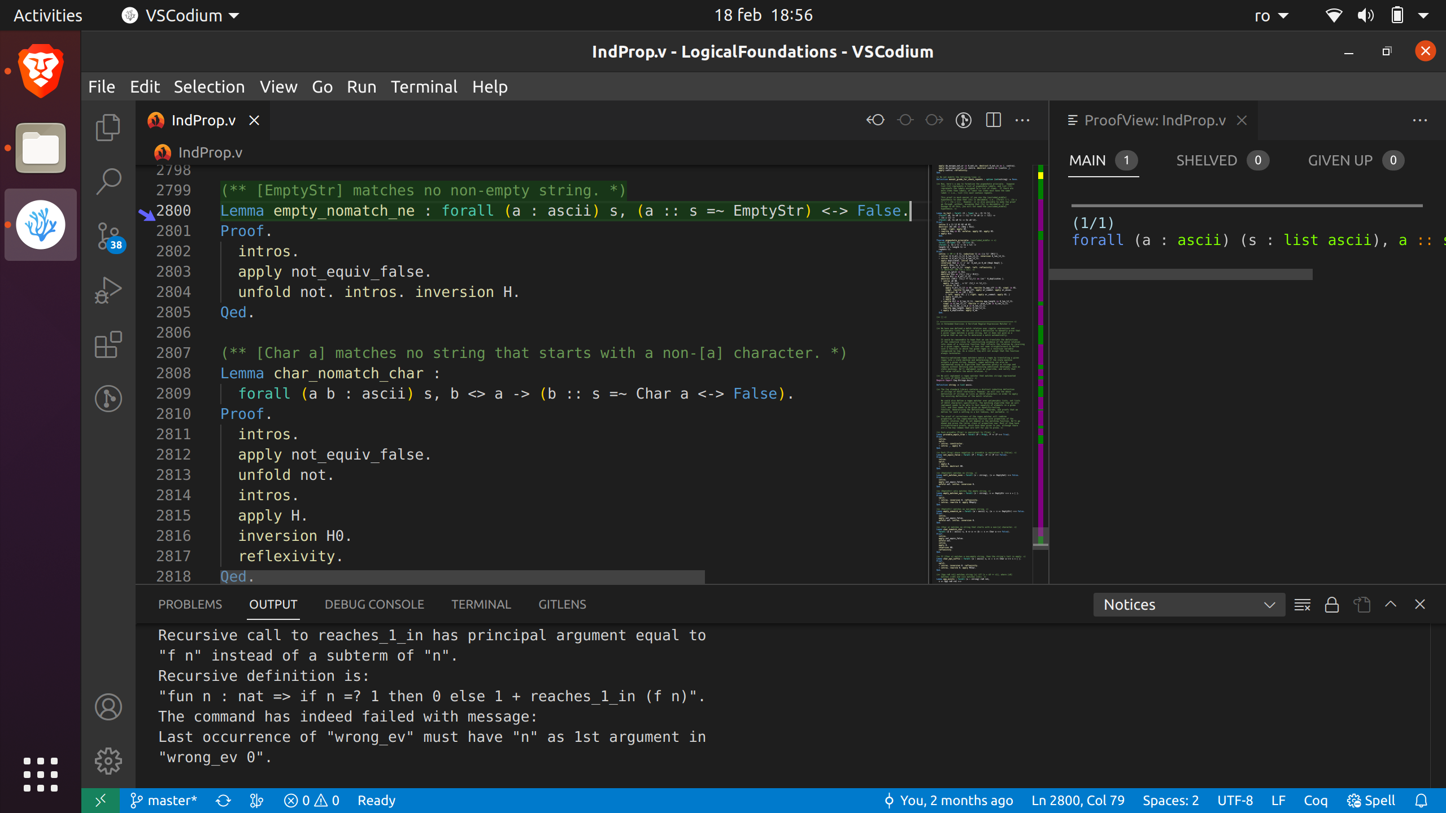1446x813 pixels.
Task: Open the Search view in activity bar
Action: click(108, 182)
